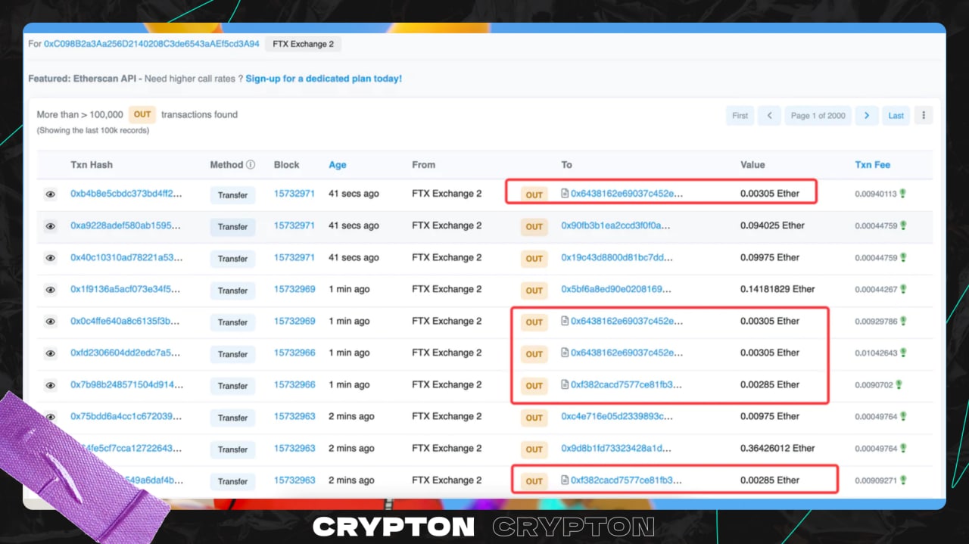Open block 15732971 in the 0x40c10310ad78221a53 row

294,257
